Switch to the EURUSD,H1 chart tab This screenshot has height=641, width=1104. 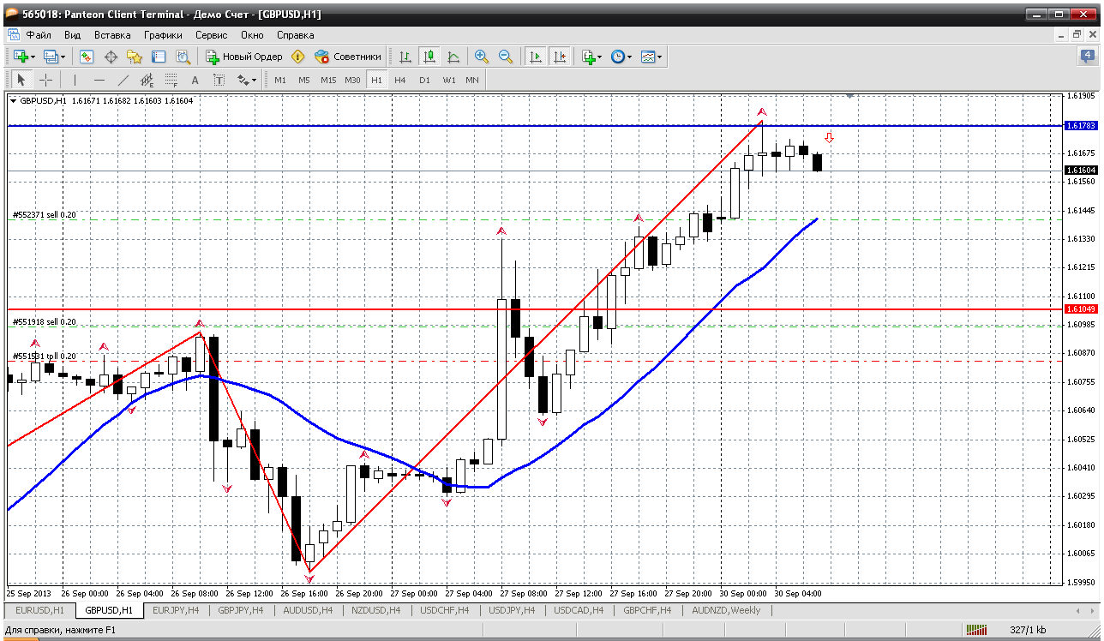pyautogui.click(x=39, y=611)
